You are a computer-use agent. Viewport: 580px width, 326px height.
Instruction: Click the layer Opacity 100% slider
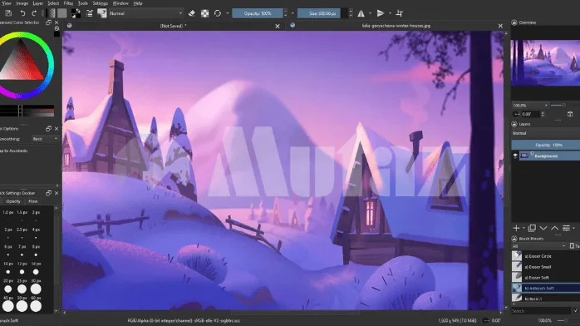(x=546, y=145)
